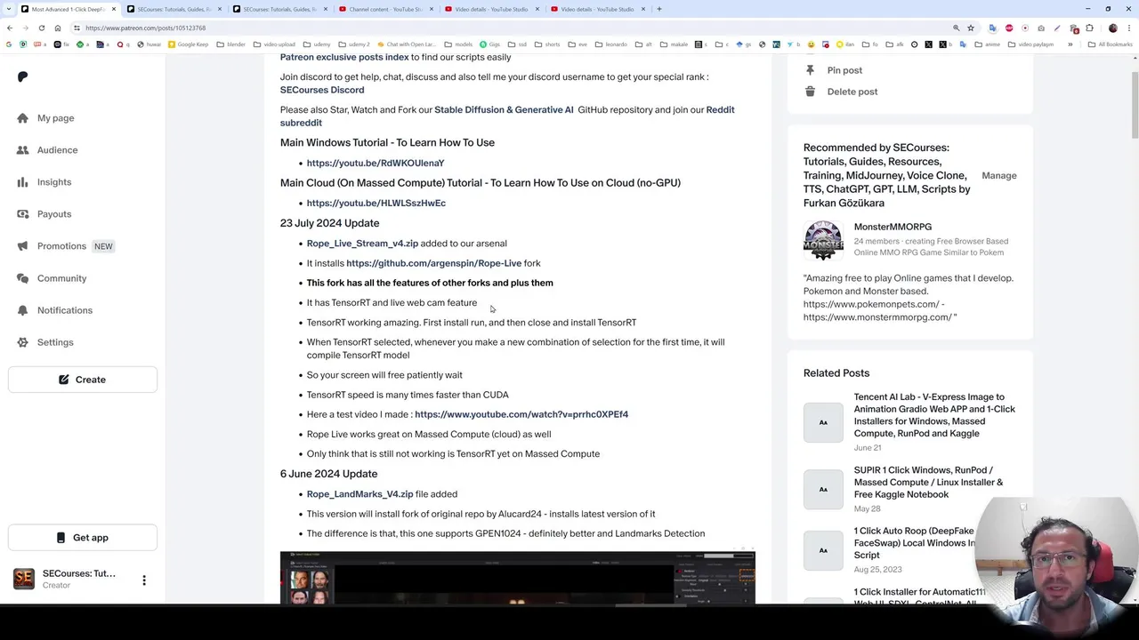
Task: Open the udemy 2 bookmarks folder
Action: [x=353, y=44]
